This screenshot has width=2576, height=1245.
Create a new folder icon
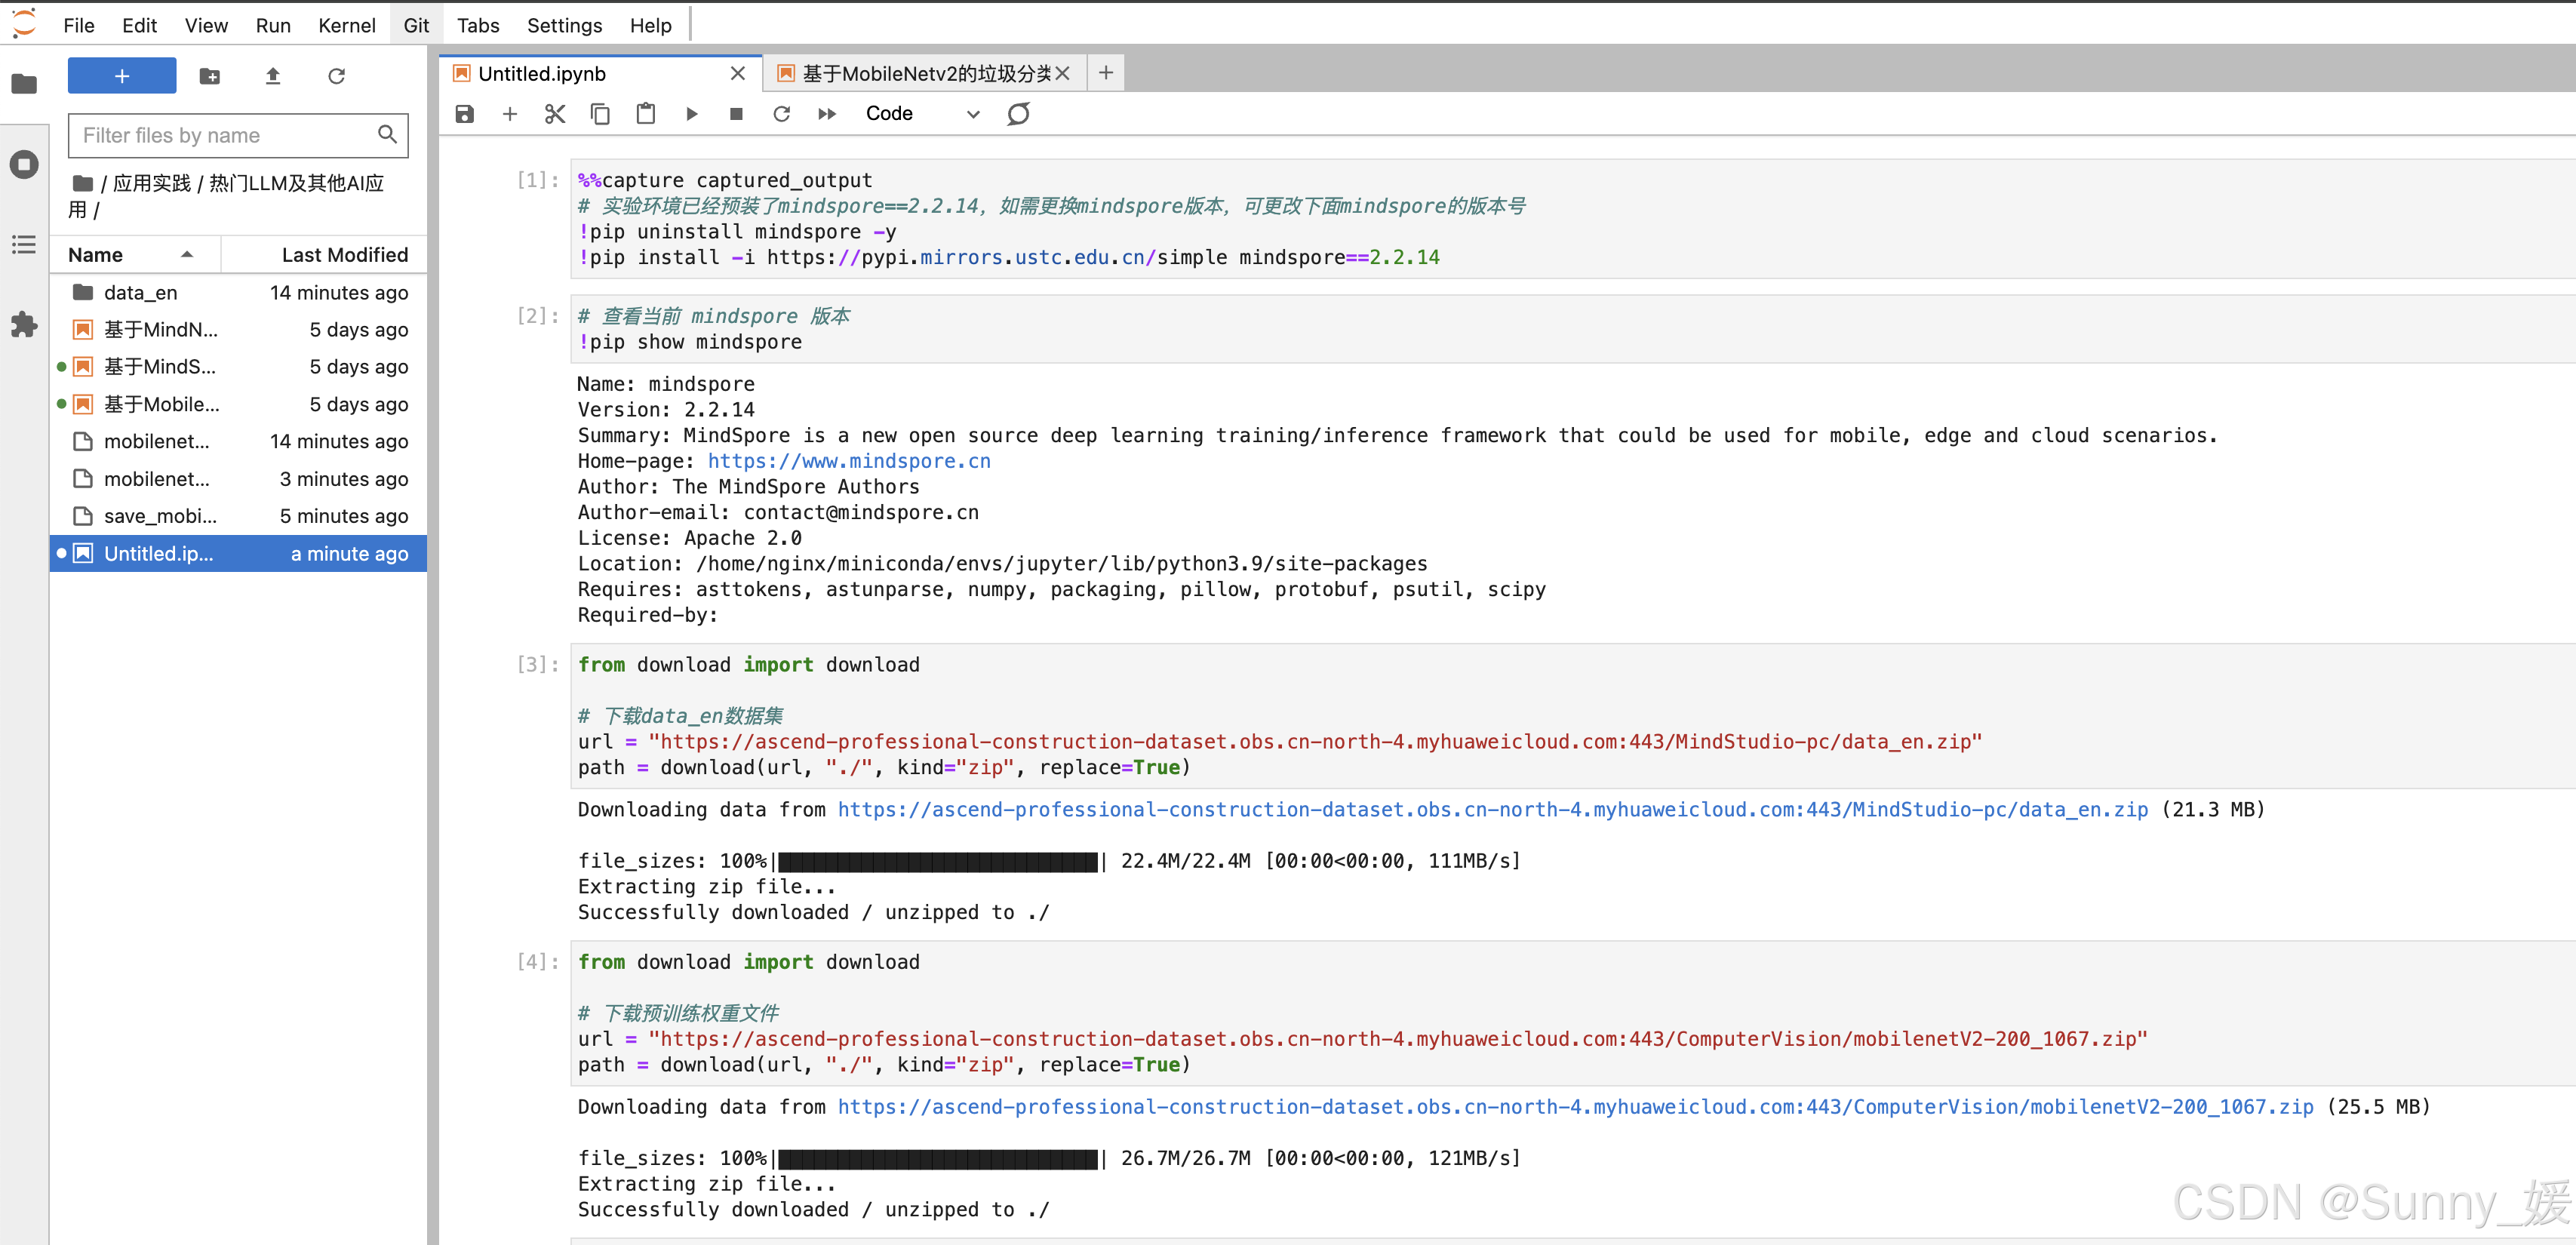(x=210, y=76)
